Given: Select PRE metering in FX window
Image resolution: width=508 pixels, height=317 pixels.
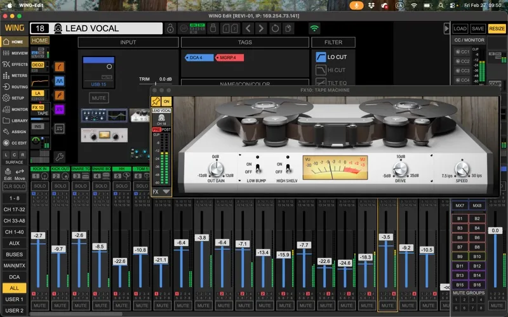Looking at the screenshot, I should click(156, 129).
